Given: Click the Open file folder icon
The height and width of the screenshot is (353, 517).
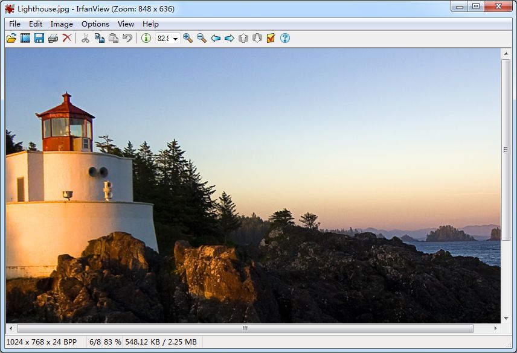Looking at the screenshot, I should (x=11, y=38).
